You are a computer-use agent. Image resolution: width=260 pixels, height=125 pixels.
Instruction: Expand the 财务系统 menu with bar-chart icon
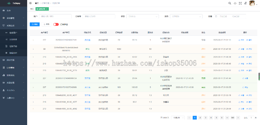[13, 75]
